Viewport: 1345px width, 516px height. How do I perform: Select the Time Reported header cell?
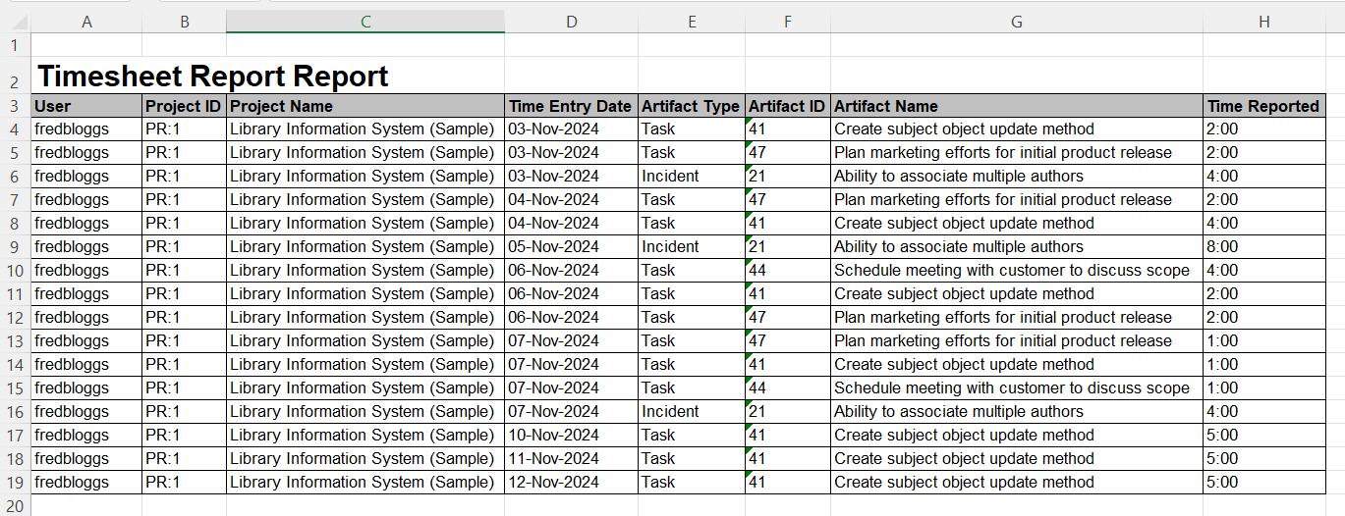tap(1262, 106)
